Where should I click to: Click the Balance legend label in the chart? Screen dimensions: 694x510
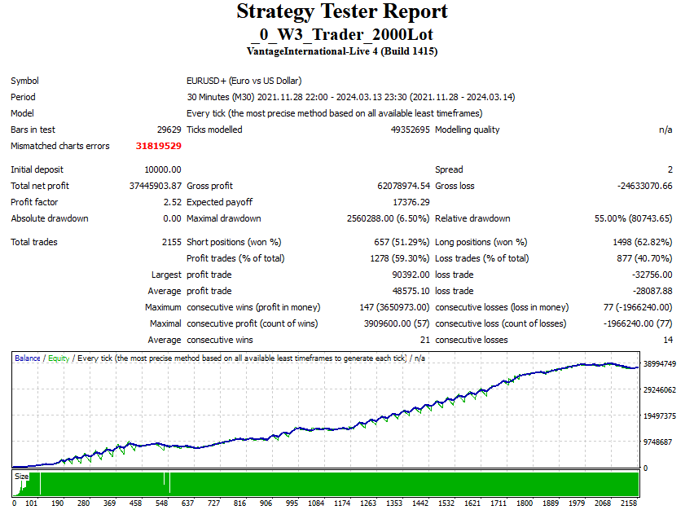[29, 358]
